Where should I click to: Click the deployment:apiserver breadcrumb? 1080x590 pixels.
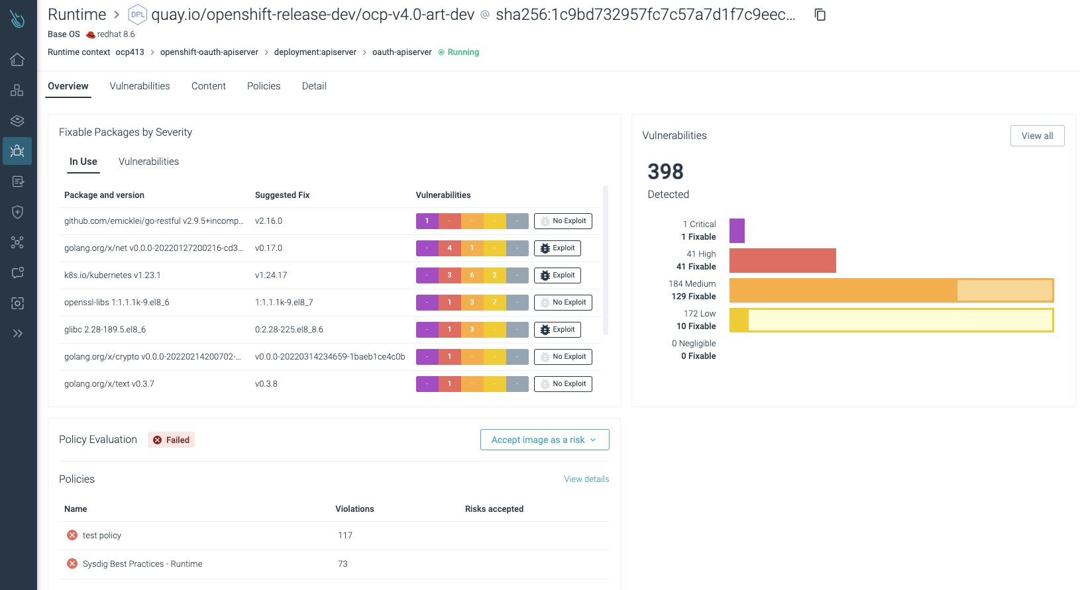click(x=315, y=52)
